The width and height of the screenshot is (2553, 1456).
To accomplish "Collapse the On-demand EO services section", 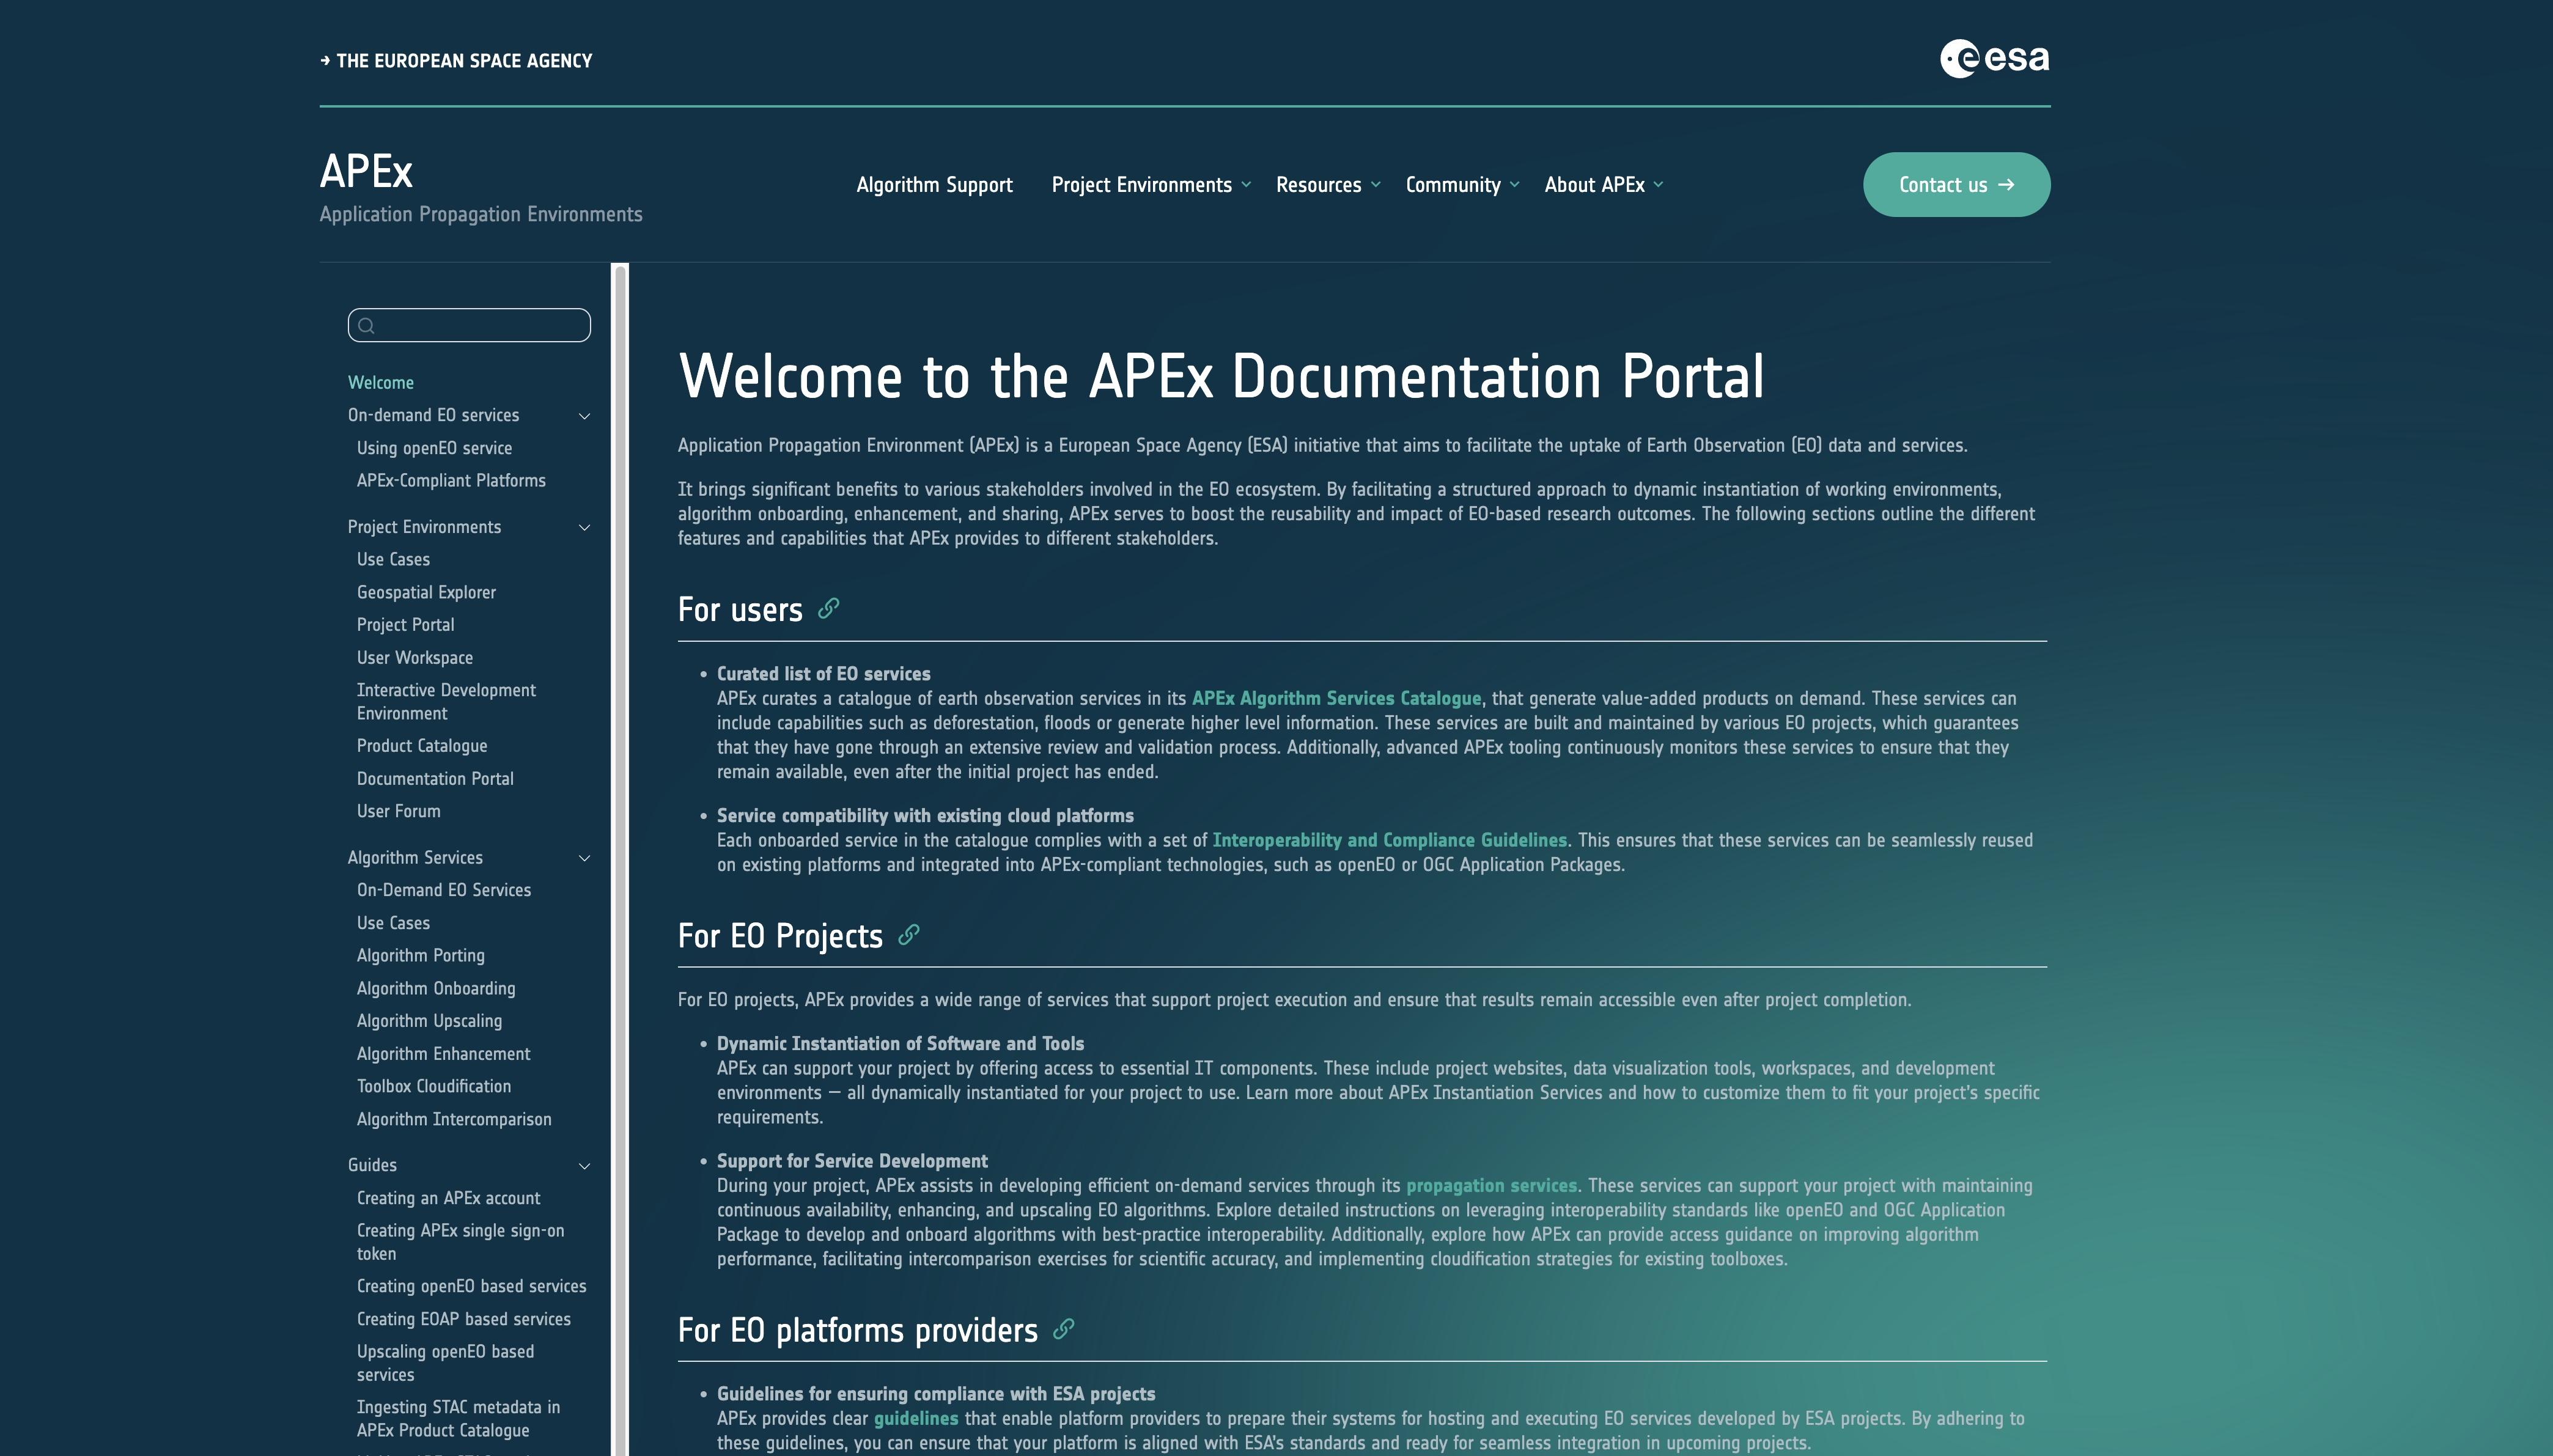I will coord(585,416).
